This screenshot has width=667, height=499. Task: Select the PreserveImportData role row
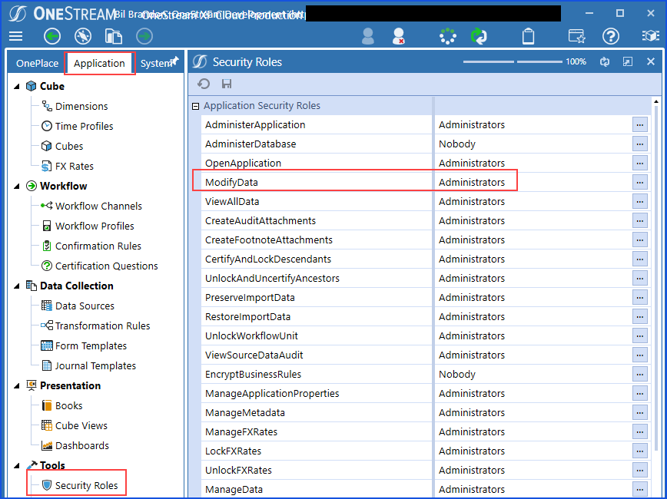(x=426, y=298)
